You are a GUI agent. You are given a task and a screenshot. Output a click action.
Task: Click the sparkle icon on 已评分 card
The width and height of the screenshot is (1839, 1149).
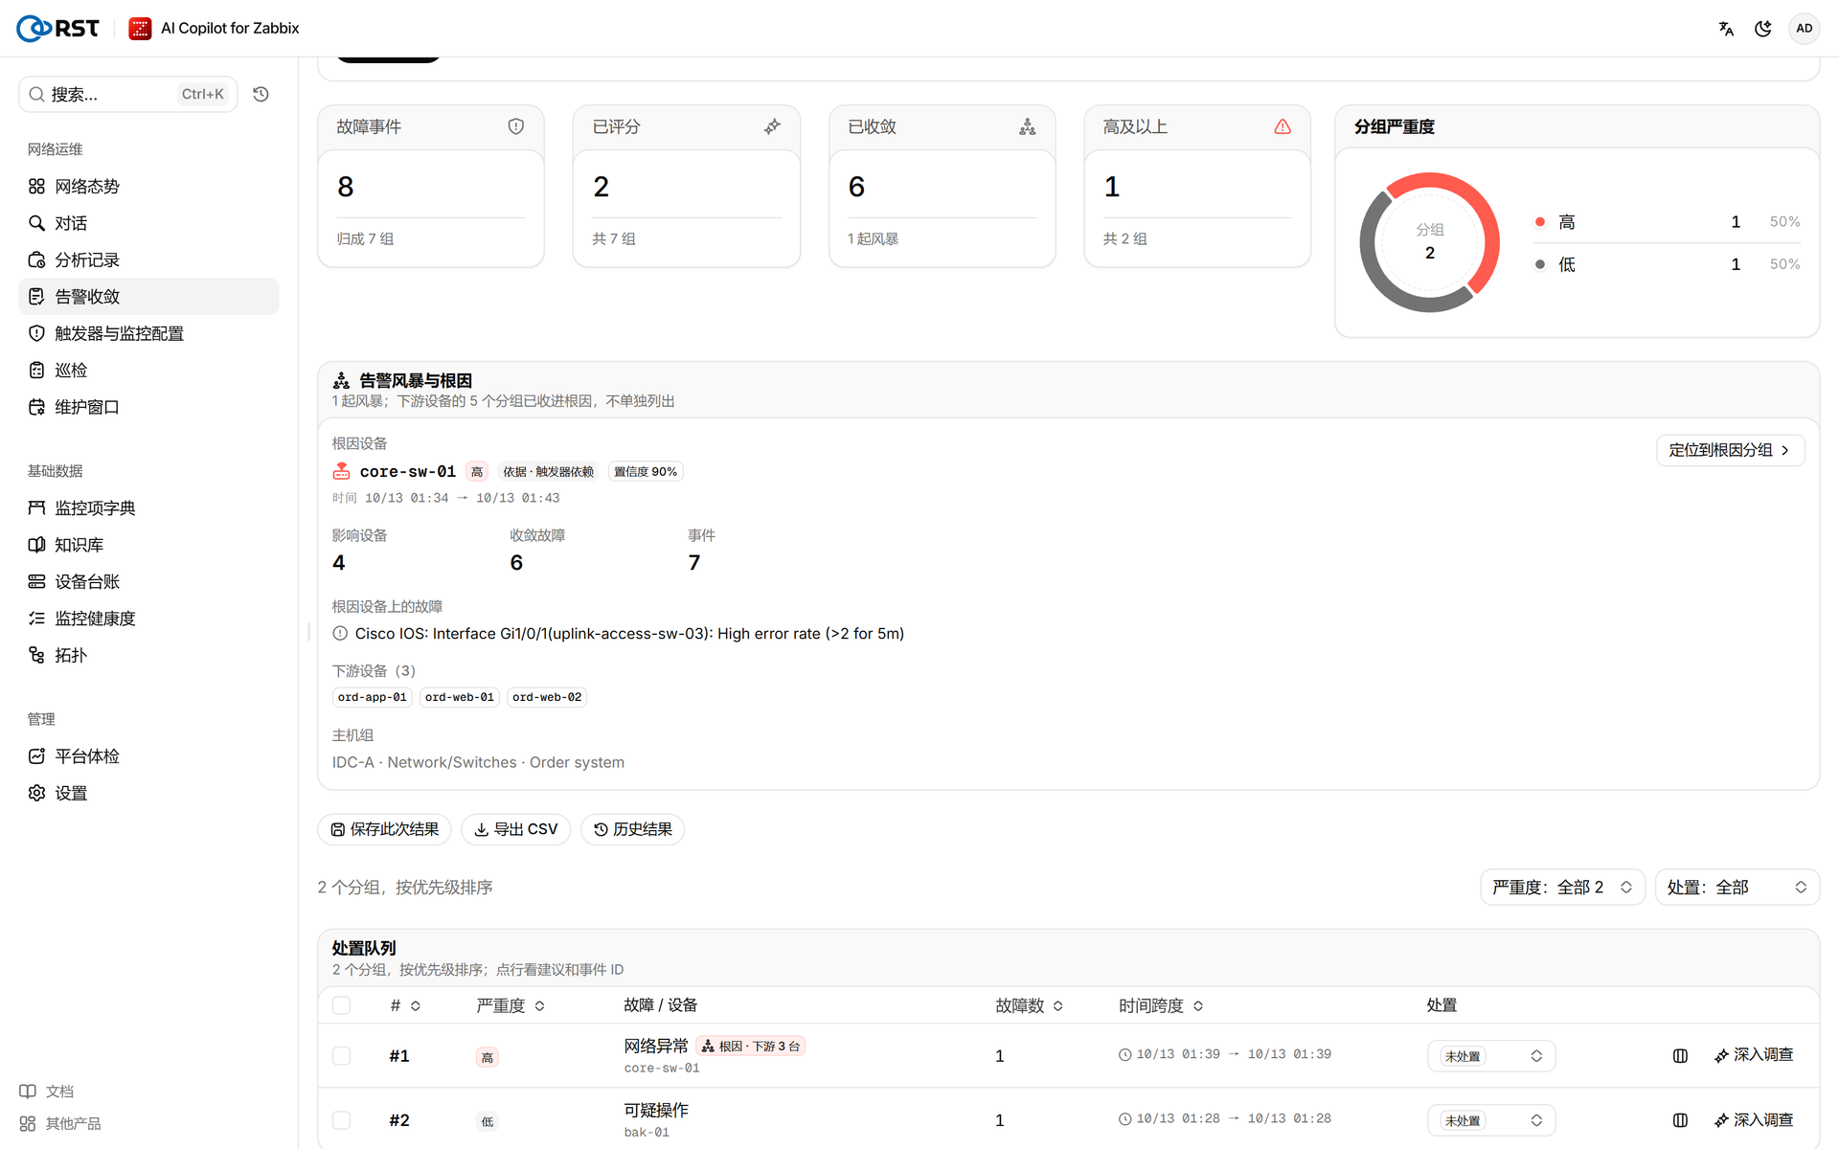click(772, 126)
